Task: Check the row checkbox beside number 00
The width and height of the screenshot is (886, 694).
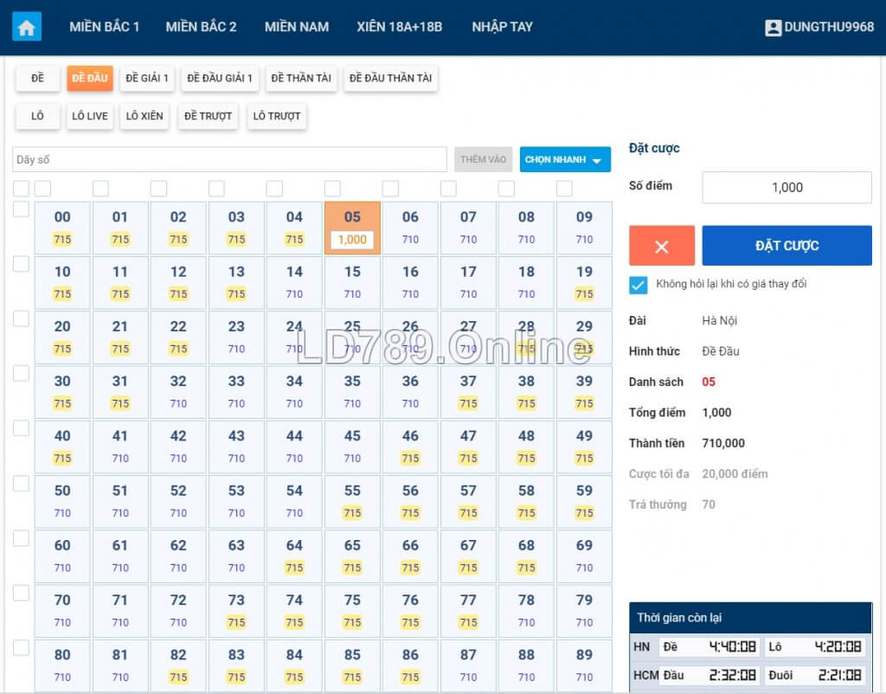Action: pos(21,209)
